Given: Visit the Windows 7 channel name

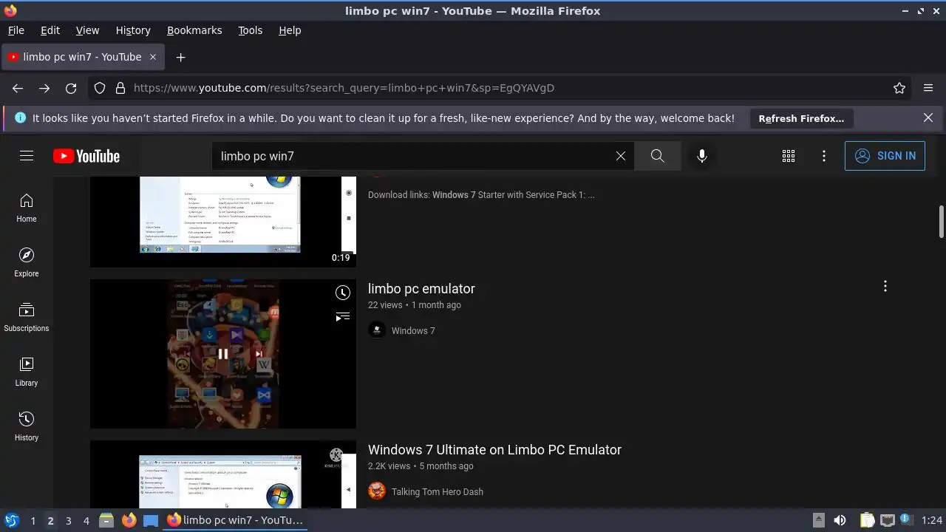Looking at the screenshot, I should click(413, 330).
